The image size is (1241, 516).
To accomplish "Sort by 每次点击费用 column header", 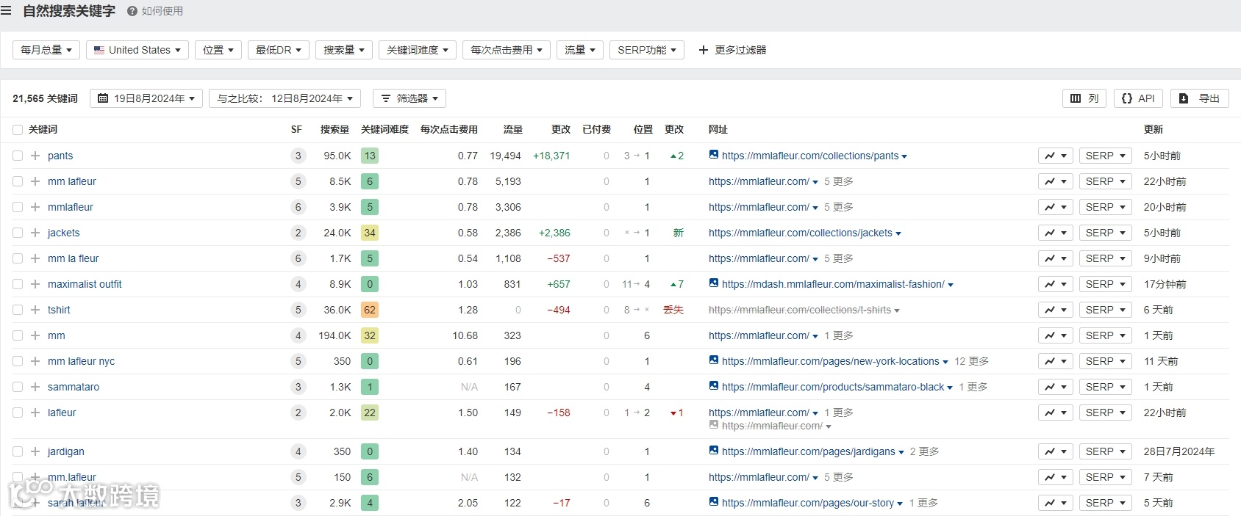I will [x=448, y=129].
